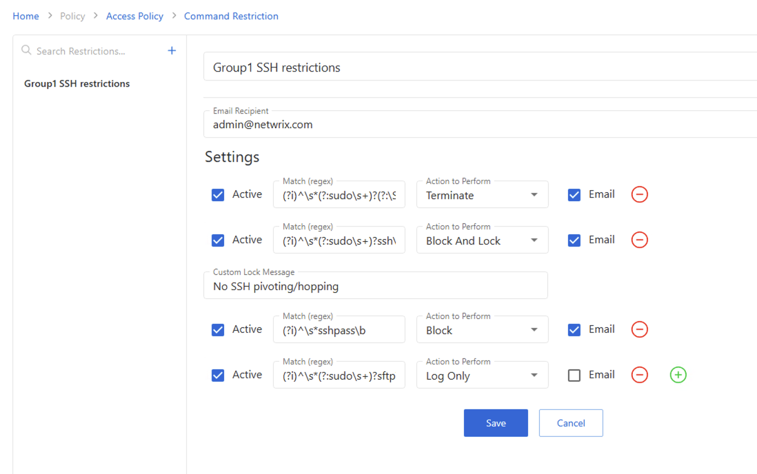Disable the Active checkbox on the Terminate rule

pyautogui.click(x=218, y=194)
